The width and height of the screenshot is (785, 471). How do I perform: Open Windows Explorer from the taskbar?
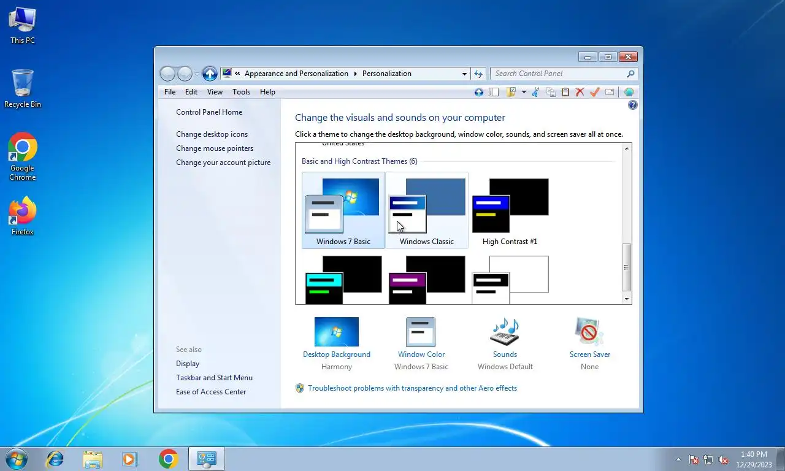(93, 459)
